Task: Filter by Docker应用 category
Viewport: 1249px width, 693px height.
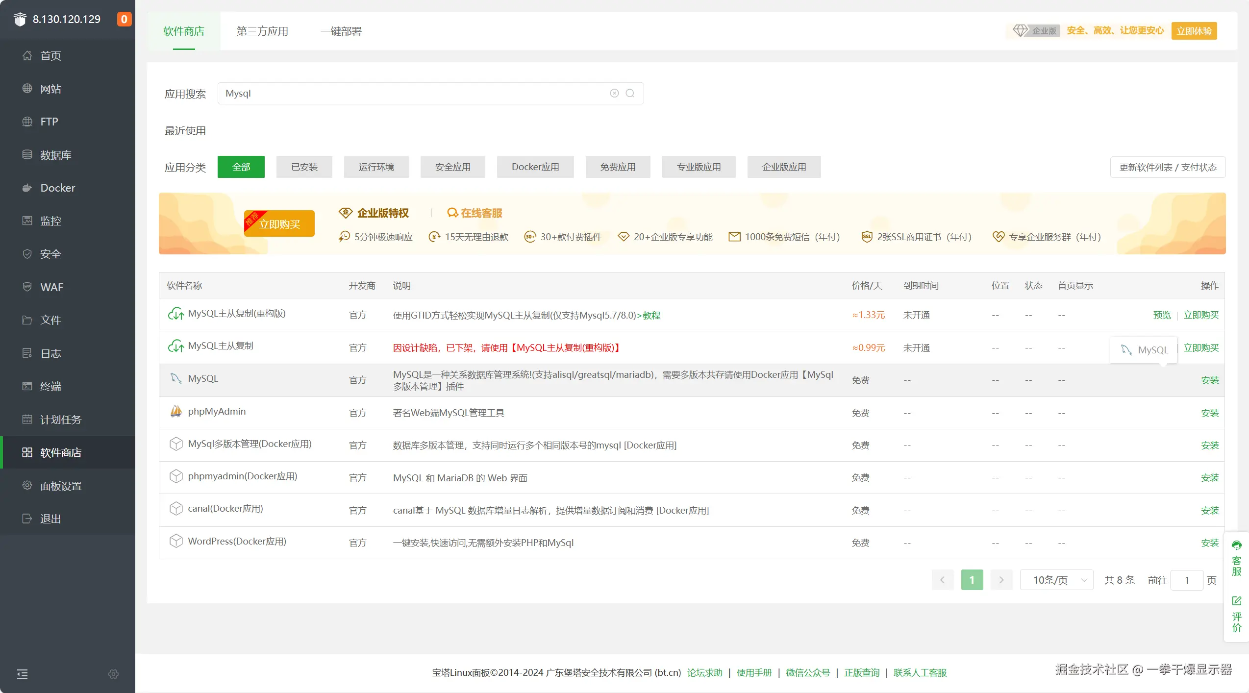Action: [x=535, y=167]
